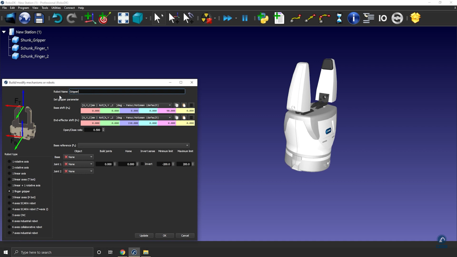Open the Base shift format dropdown
The height and width of the screenshot is (257, 457).
tap(170, 105)
